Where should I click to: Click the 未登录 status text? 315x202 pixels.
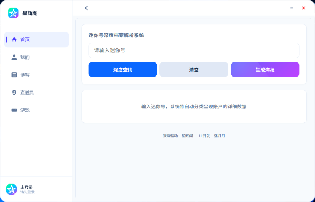tap(26, 187)
